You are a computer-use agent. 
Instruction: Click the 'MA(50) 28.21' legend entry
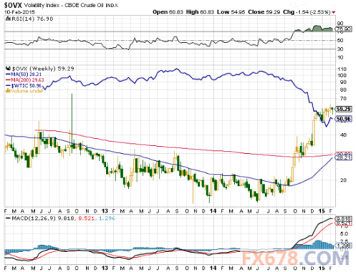coord(23,74)
